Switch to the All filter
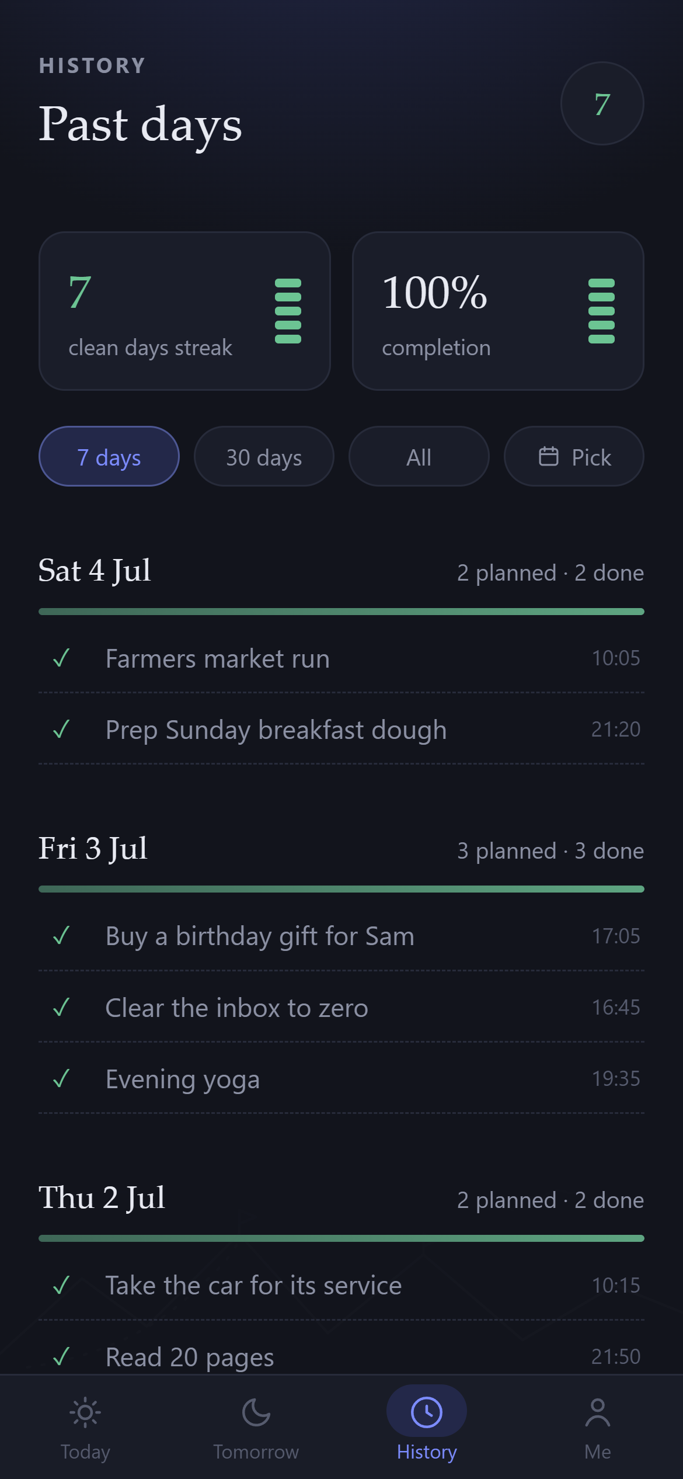Screen dimensions: 683x1479 [419, 456]
